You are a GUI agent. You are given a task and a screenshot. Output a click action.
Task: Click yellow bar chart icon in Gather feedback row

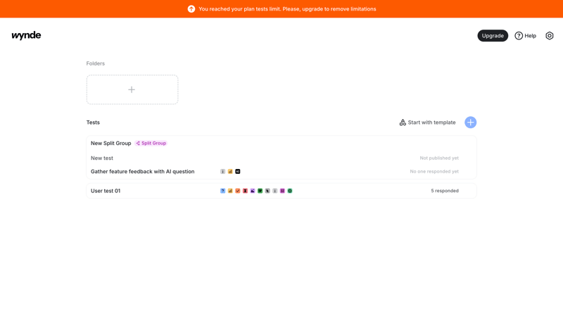coord(230,171)
